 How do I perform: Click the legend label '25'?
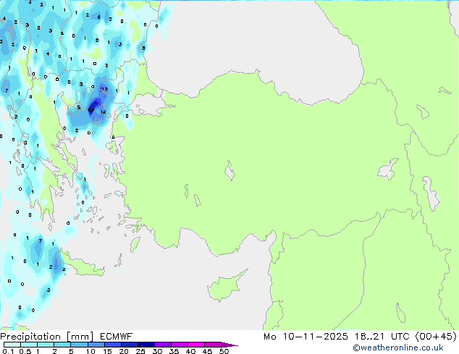[x=140, y=351]
